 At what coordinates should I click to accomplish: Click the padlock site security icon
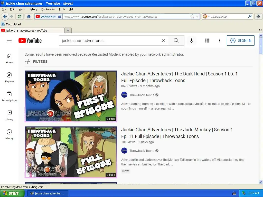[60, 16]
